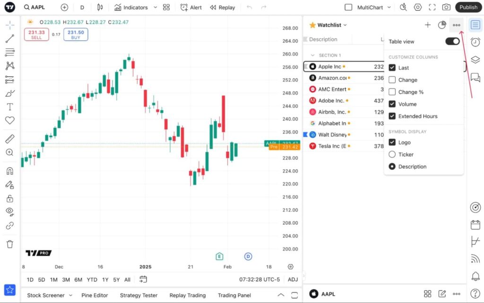
Task: Open the Fibonacci retracement tools
Action: click(9, 53)
